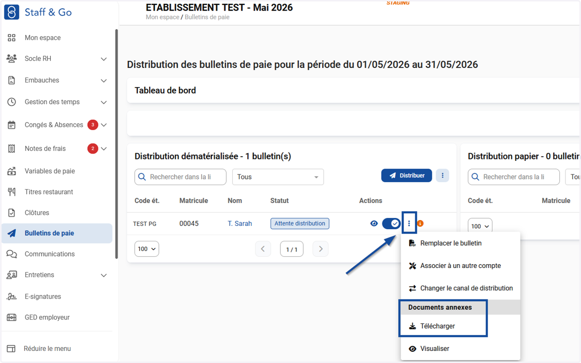The height and width of the screenshot is (363, 581).
Task: Click the Congés & Absences calendar icon
Action: pos(12,125)
